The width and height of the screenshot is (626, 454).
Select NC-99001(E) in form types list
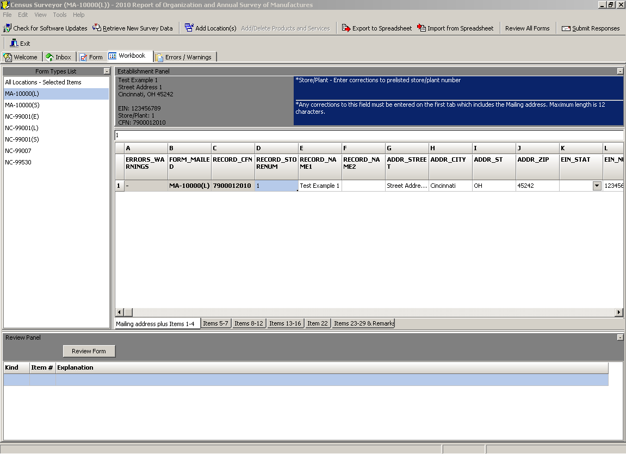pyautogui.click(x=22, y=116)
